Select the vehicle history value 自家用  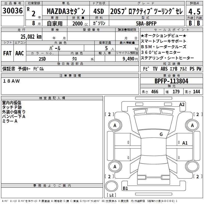[x=55, y=23]
